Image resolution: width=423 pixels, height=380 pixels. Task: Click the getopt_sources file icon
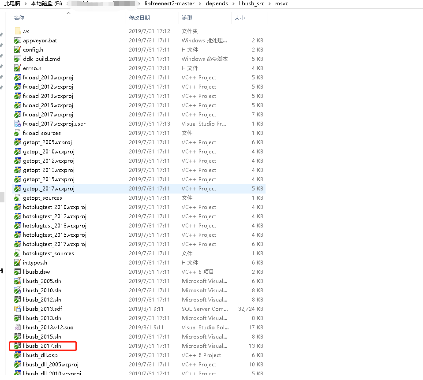[18, 197]
